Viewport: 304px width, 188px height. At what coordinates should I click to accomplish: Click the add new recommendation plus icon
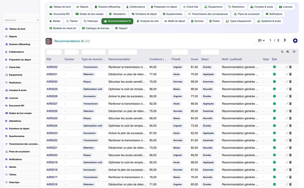click(295, 41)
